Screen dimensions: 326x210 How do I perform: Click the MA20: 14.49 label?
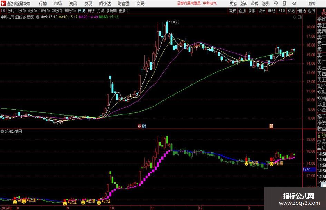[88, 17]
